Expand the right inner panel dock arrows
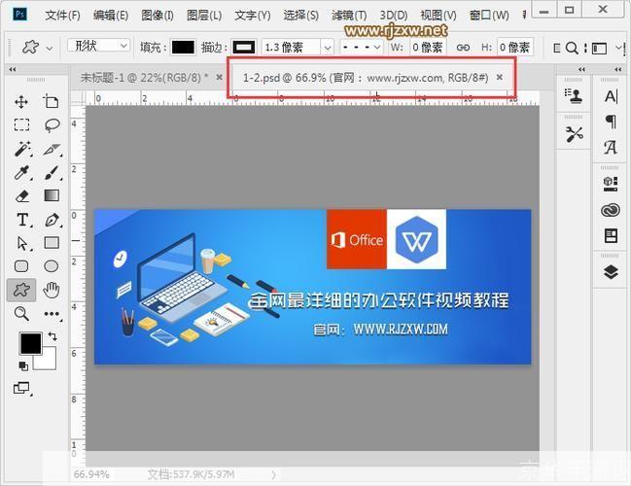The image size is (631, 486). pos(581,70)
